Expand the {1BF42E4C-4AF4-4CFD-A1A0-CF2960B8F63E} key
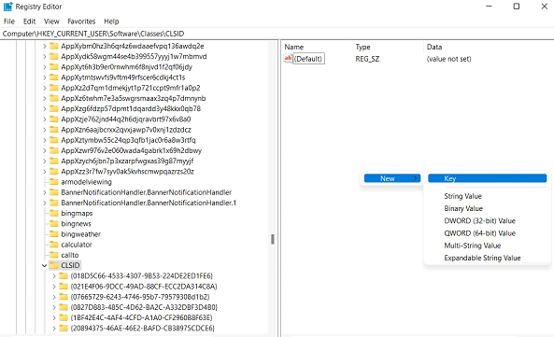The width and height of the screenshot is (554, 337). click(53, 317)
